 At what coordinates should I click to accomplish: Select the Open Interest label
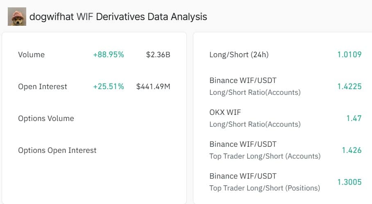coord(43,86)
